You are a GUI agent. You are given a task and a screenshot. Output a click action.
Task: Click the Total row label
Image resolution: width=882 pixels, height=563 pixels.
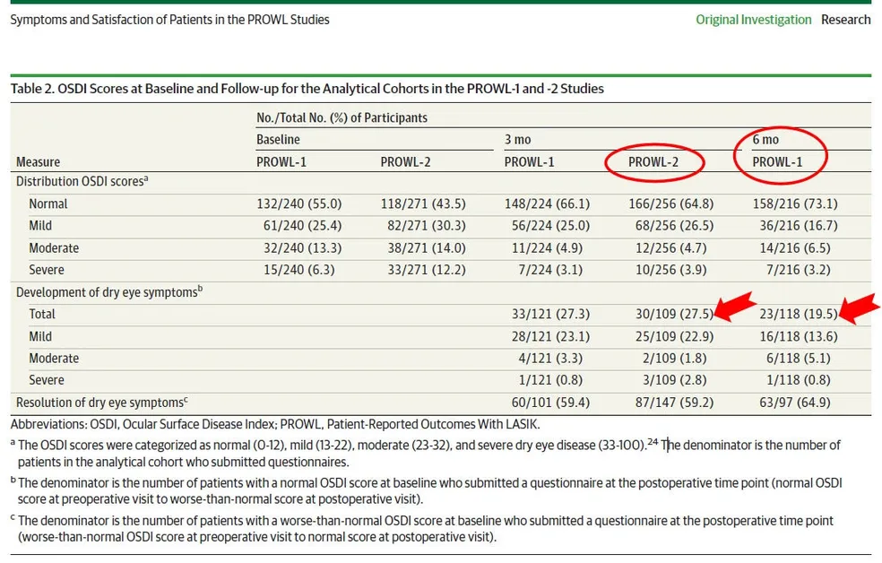click(x=42, y=314)
